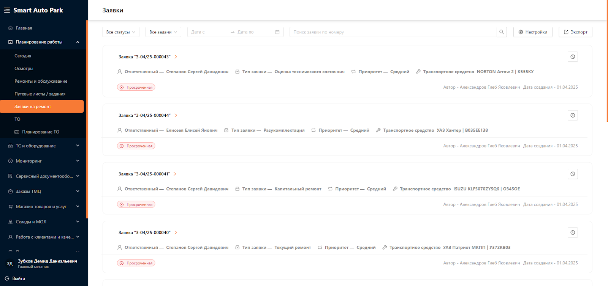
Task: Select 'Путевые листы / задания' menu item
Action: point(40,94)
